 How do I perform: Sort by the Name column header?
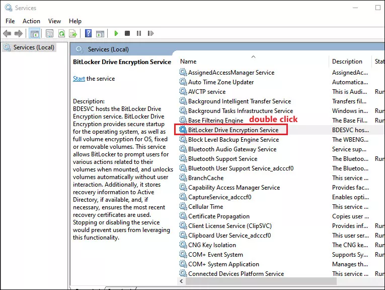tap(188, 62)
